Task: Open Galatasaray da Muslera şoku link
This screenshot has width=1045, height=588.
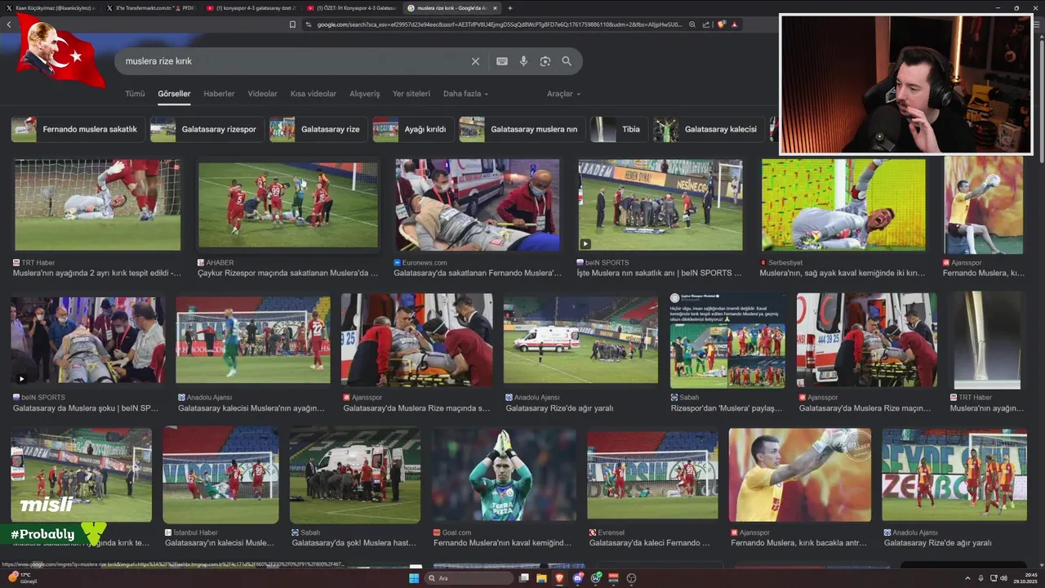Action: (86, 408)
